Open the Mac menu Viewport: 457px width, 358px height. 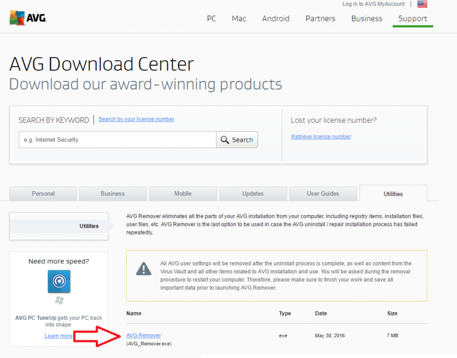click(x=239, y=18)
